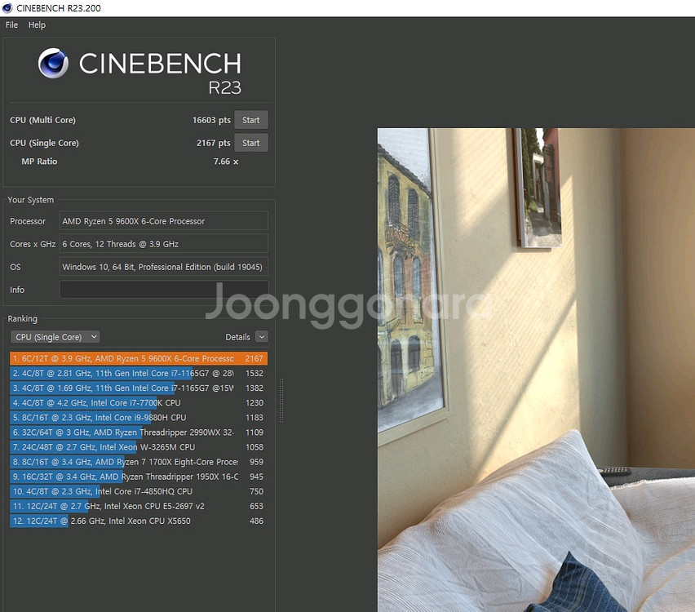Click the Details label in Ranking
The image size is (695, 612).
pyautogui.click(x=237, y=337)
